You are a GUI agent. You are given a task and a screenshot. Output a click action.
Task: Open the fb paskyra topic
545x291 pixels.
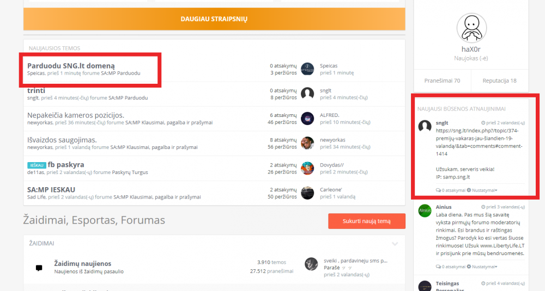66,165
